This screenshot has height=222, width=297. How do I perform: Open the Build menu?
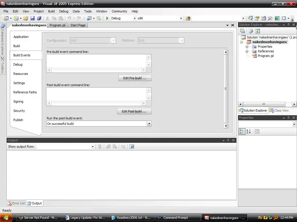point(51,11)
